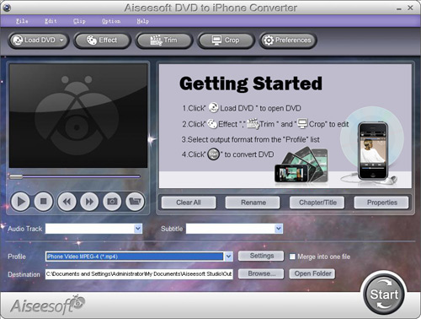This screenshot has height=319, width=421.
Task: Open the snapshot folder icon
Action: 135,202
